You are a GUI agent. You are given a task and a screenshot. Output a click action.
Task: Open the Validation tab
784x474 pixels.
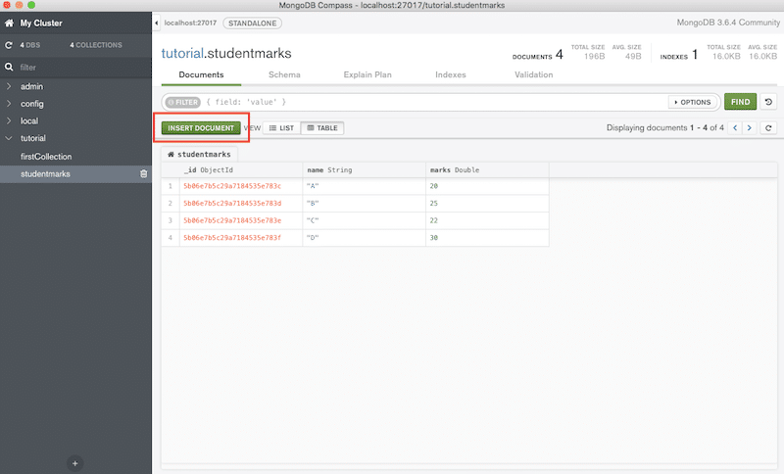pyautogui.click(x=533, y=75)
